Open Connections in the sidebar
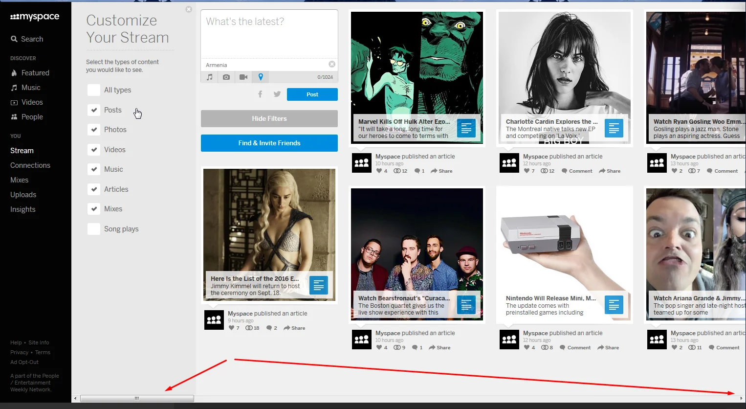The width and height of the screenshot is (746, 409). (x=30, y=165)
